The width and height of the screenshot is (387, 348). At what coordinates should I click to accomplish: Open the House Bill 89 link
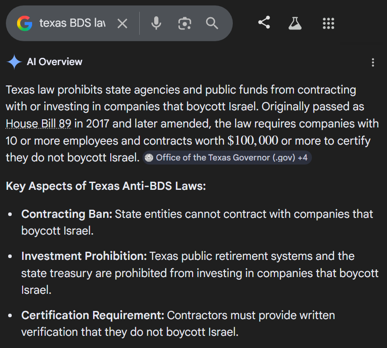coord(38,124)
